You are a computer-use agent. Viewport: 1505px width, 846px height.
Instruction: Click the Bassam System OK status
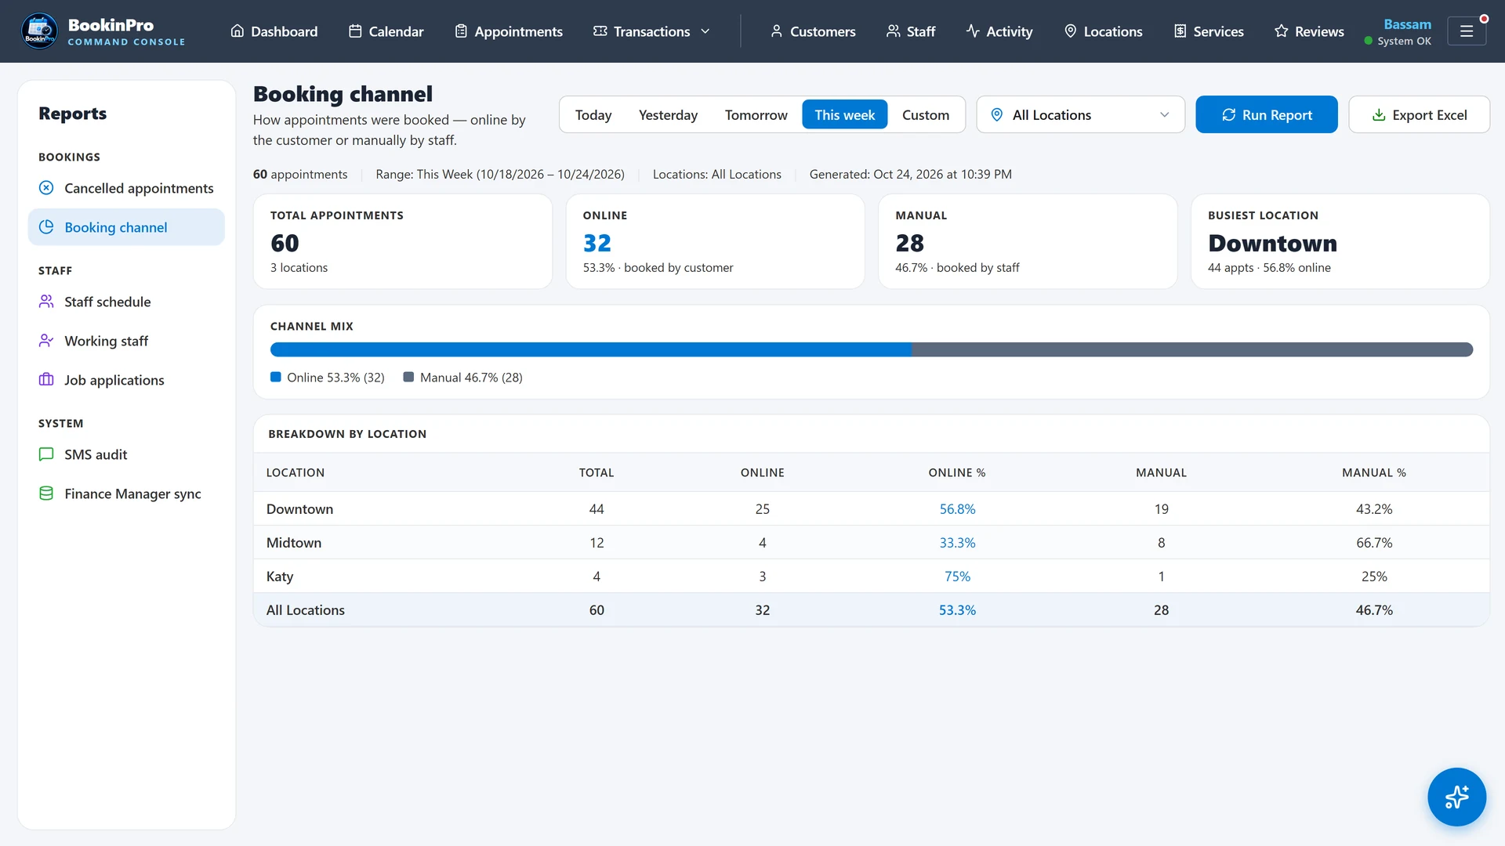(1398, 32)
